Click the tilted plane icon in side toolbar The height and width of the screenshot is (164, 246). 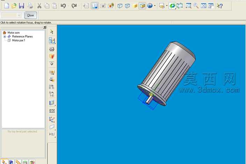coord(52,127)
